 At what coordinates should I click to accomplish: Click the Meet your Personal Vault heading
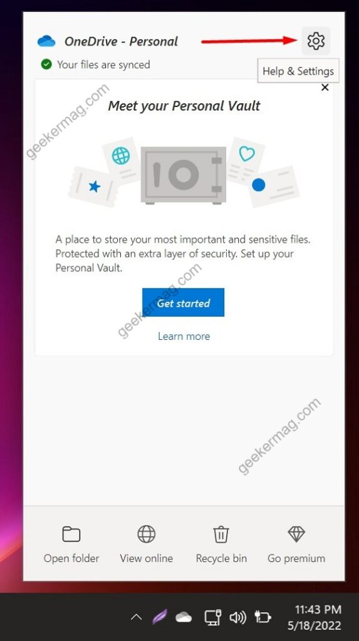(x=184, y=106)
